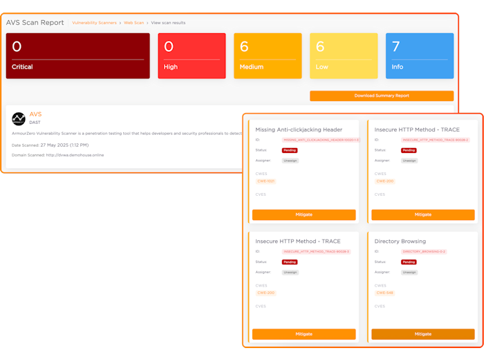Open CWE-200 tag on TRACE-90028-2 card
Viewport: 484px width, 364px height.
pos(385,181)
